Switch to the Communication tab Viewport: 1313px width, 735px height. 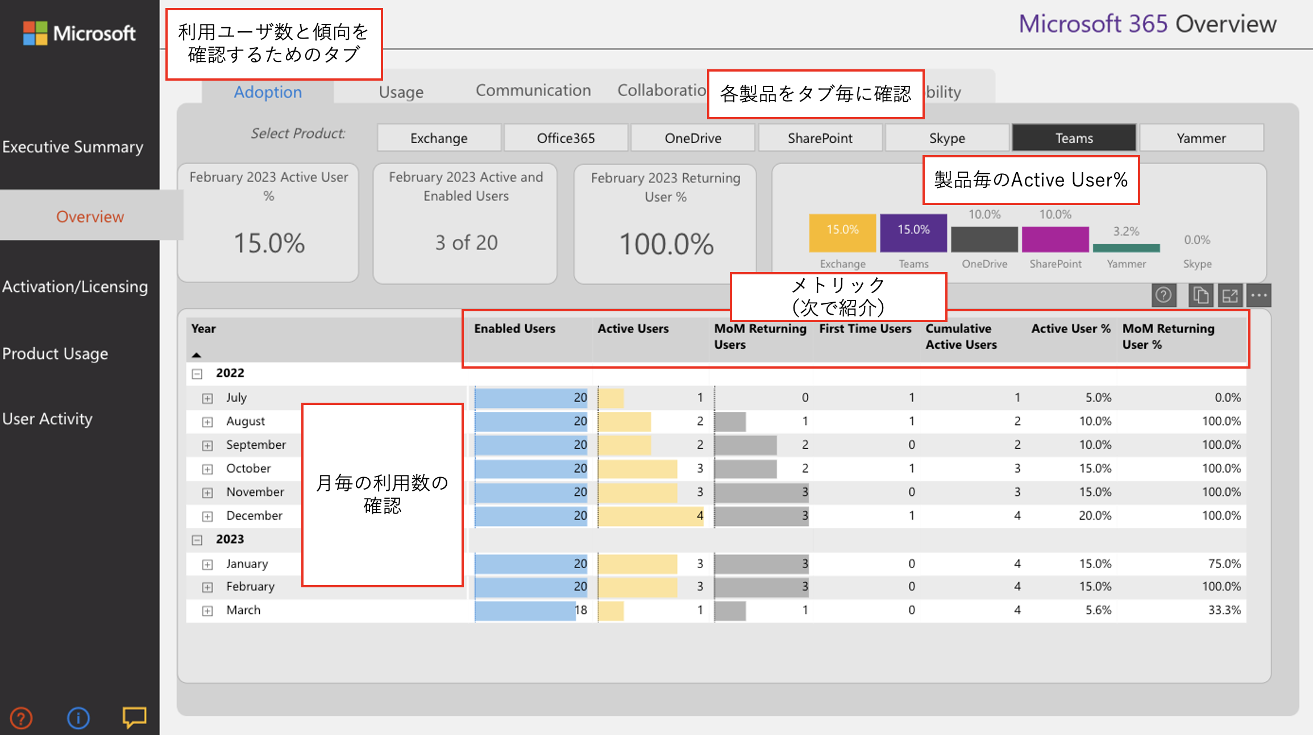tap(533, 90)
